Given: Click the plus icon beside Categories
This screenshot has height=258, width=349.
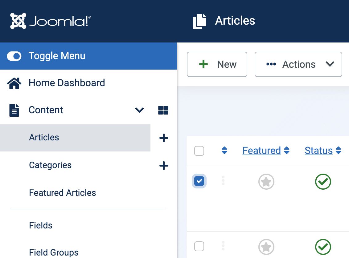Looking at the screenshot, I should 163,166.
